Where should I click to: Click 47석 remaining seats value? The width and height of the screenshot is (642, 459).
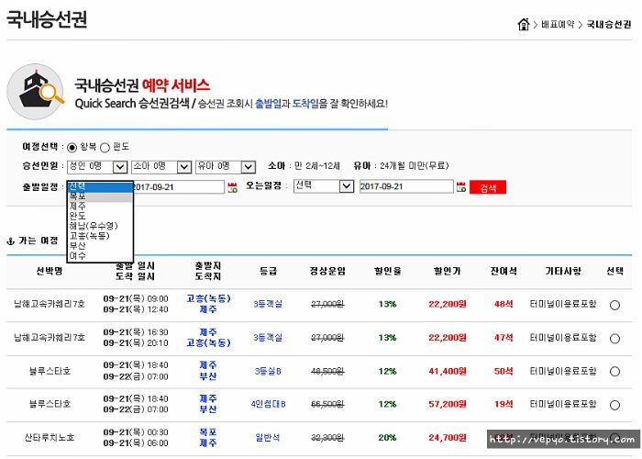[504, 338]
